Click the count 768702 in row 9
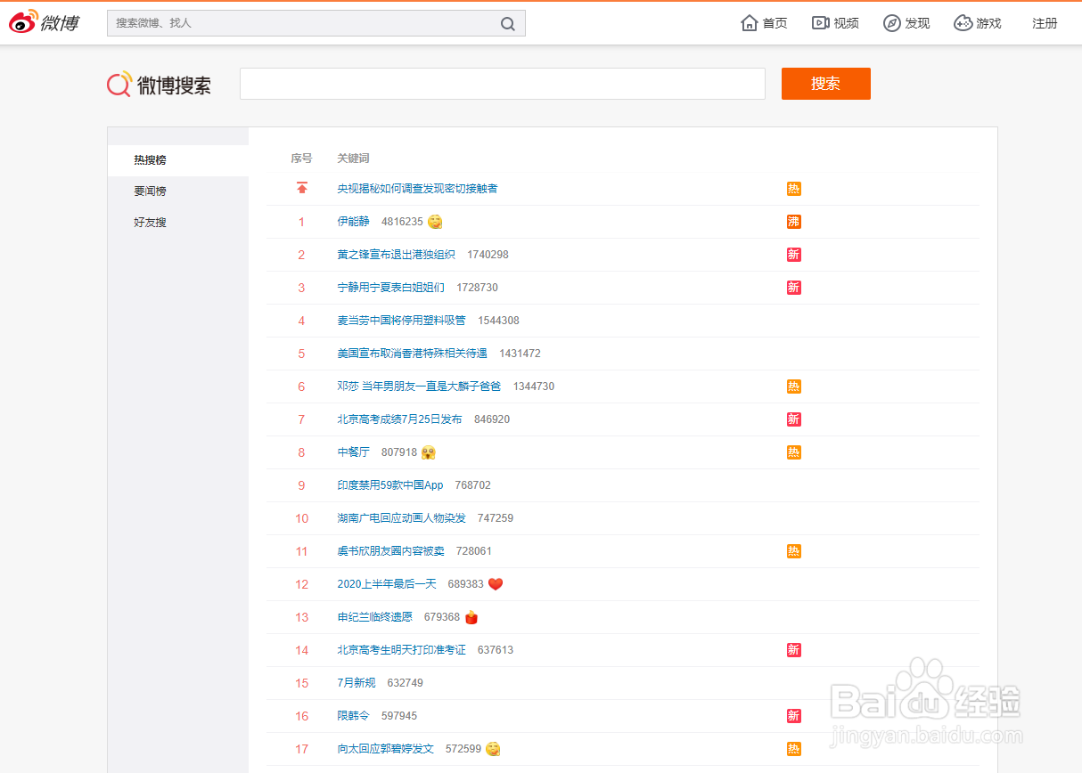This screenshot has width=1082, height=773. (472, 485)
